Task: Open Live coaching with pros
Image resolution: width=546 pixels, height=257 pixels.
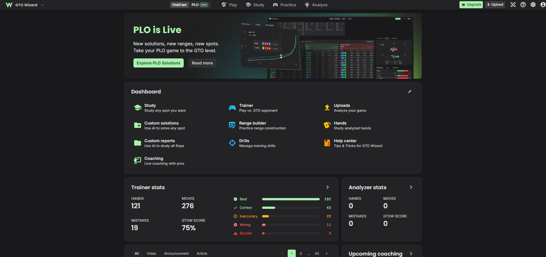Action: [x=164, y=164]
